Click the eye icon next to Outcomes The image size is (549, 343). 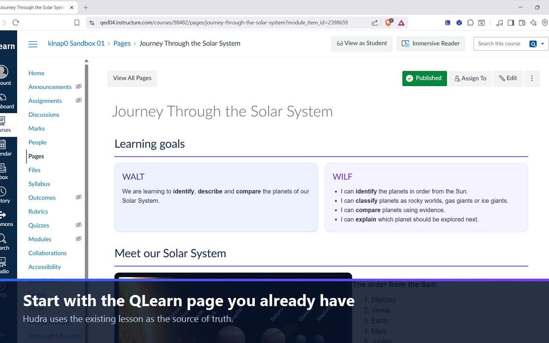[x=78, y=197]
